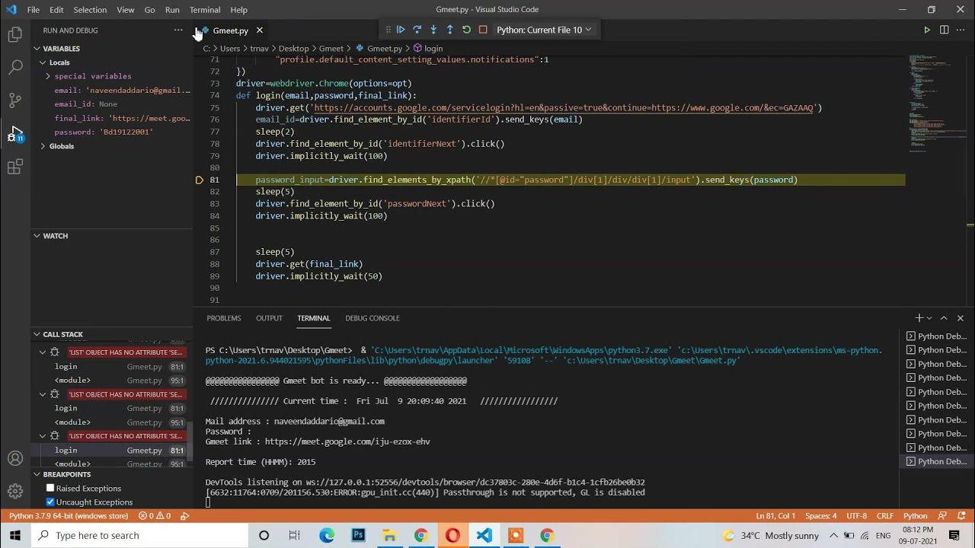This screenshot has height=548, width=975.
Task: Open the terminal launch profile dropdown arrow
Action: pos(931,318)
